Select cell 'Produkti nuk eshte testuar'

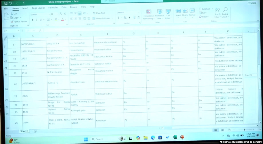pyautogui.click(x=228, y=61)
